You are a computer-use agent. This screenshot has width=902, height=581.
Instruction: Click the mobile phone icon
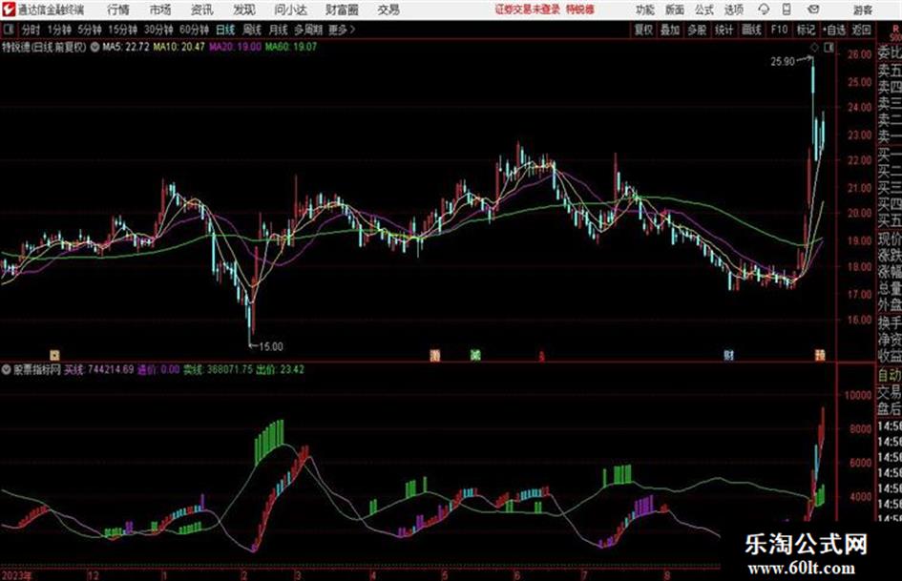pyautogui.click(x=787, y=10)
